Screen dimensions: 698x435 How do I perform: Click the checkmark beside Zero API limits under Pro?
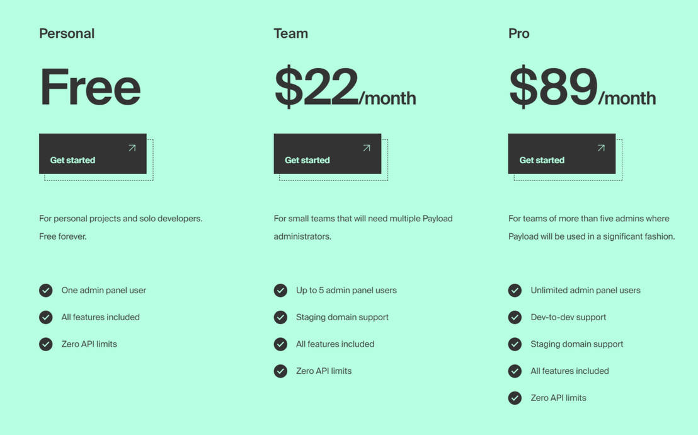515,398
